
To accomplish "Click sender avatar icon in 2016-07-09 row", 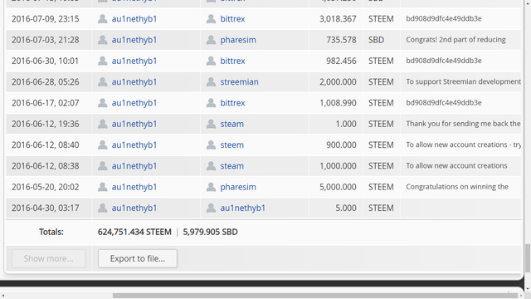I will (x=103, y=19).
